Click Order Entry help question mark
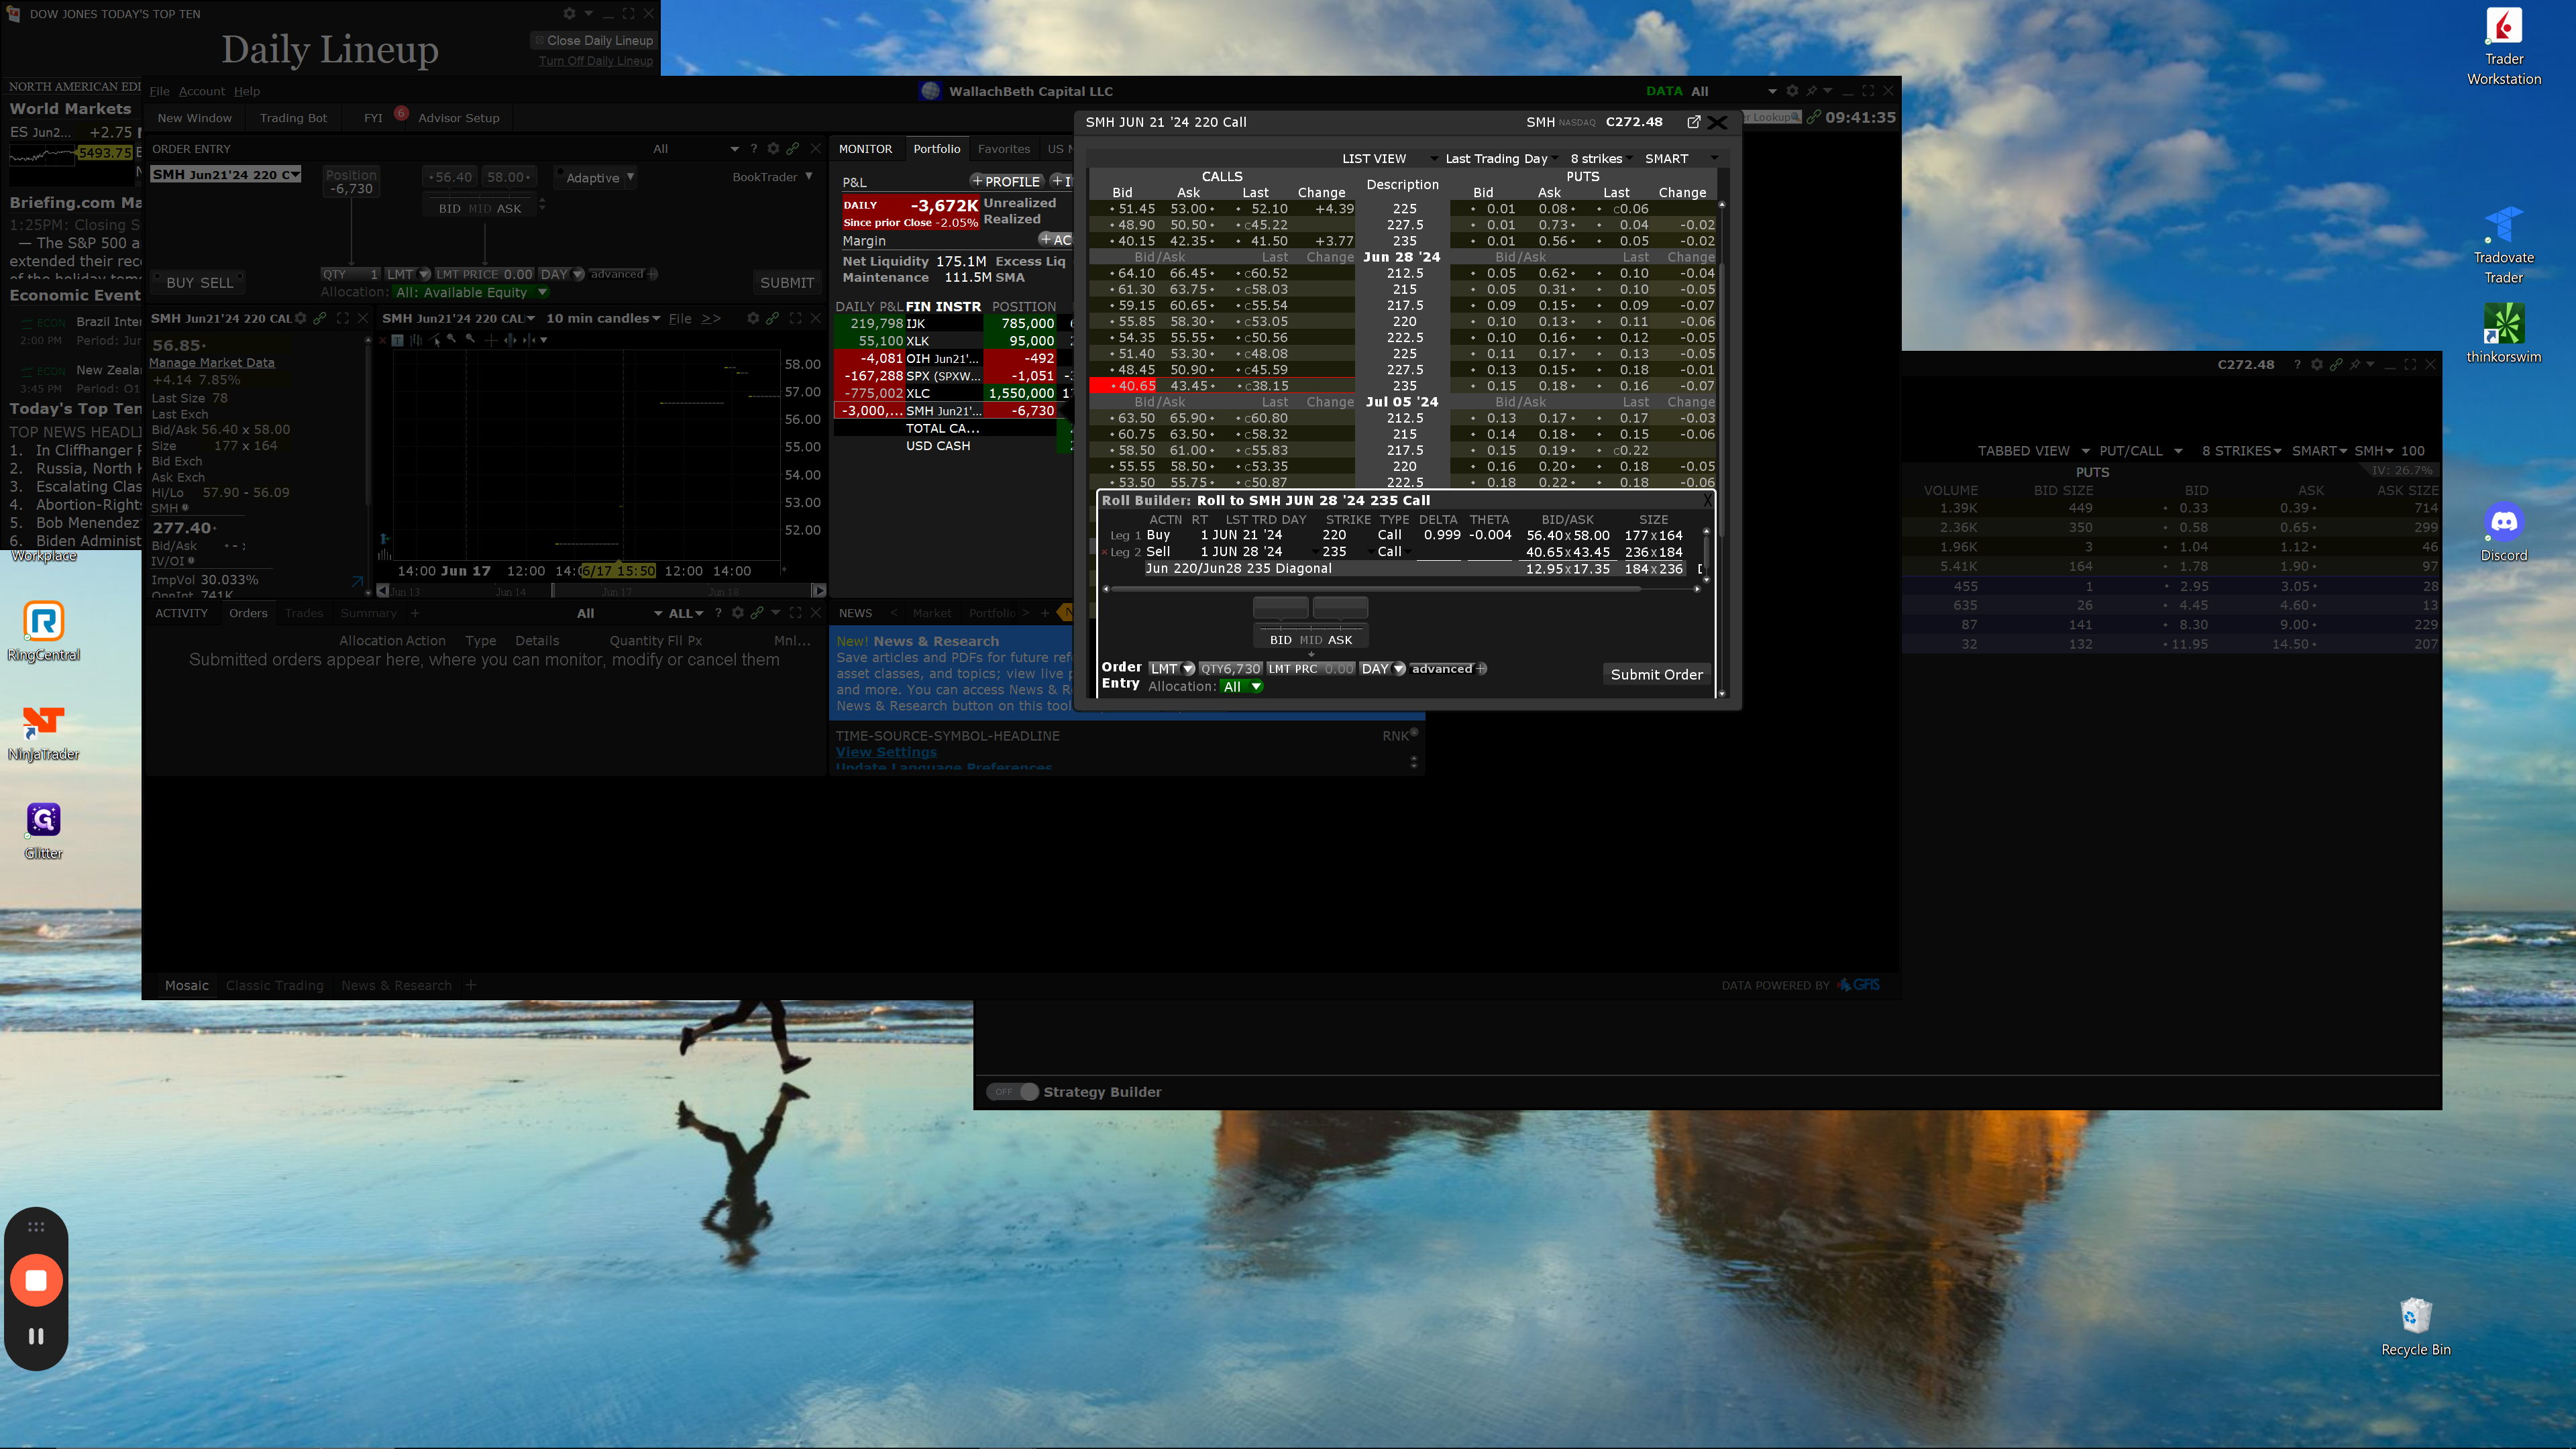This screenshot has height=1449, width=2576. click(x=753, y=149)
